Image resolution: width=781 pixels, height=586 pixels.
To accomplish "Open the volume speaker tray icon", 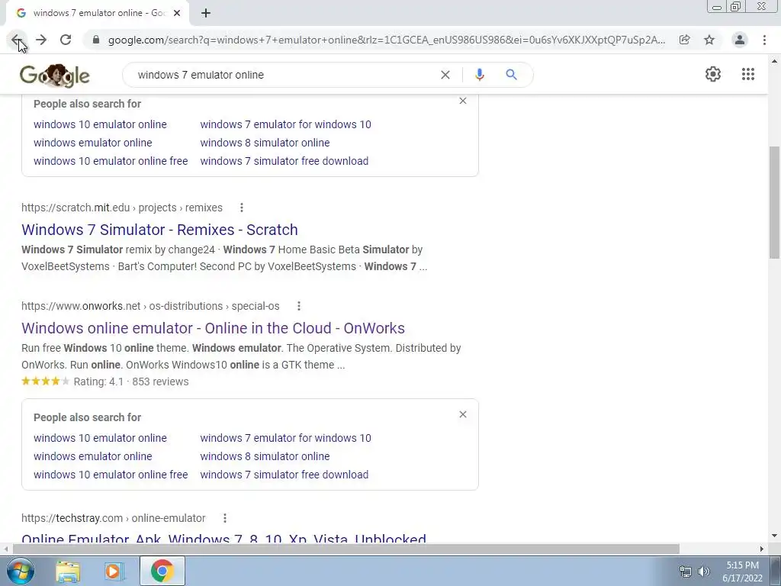I will (703, 572).
